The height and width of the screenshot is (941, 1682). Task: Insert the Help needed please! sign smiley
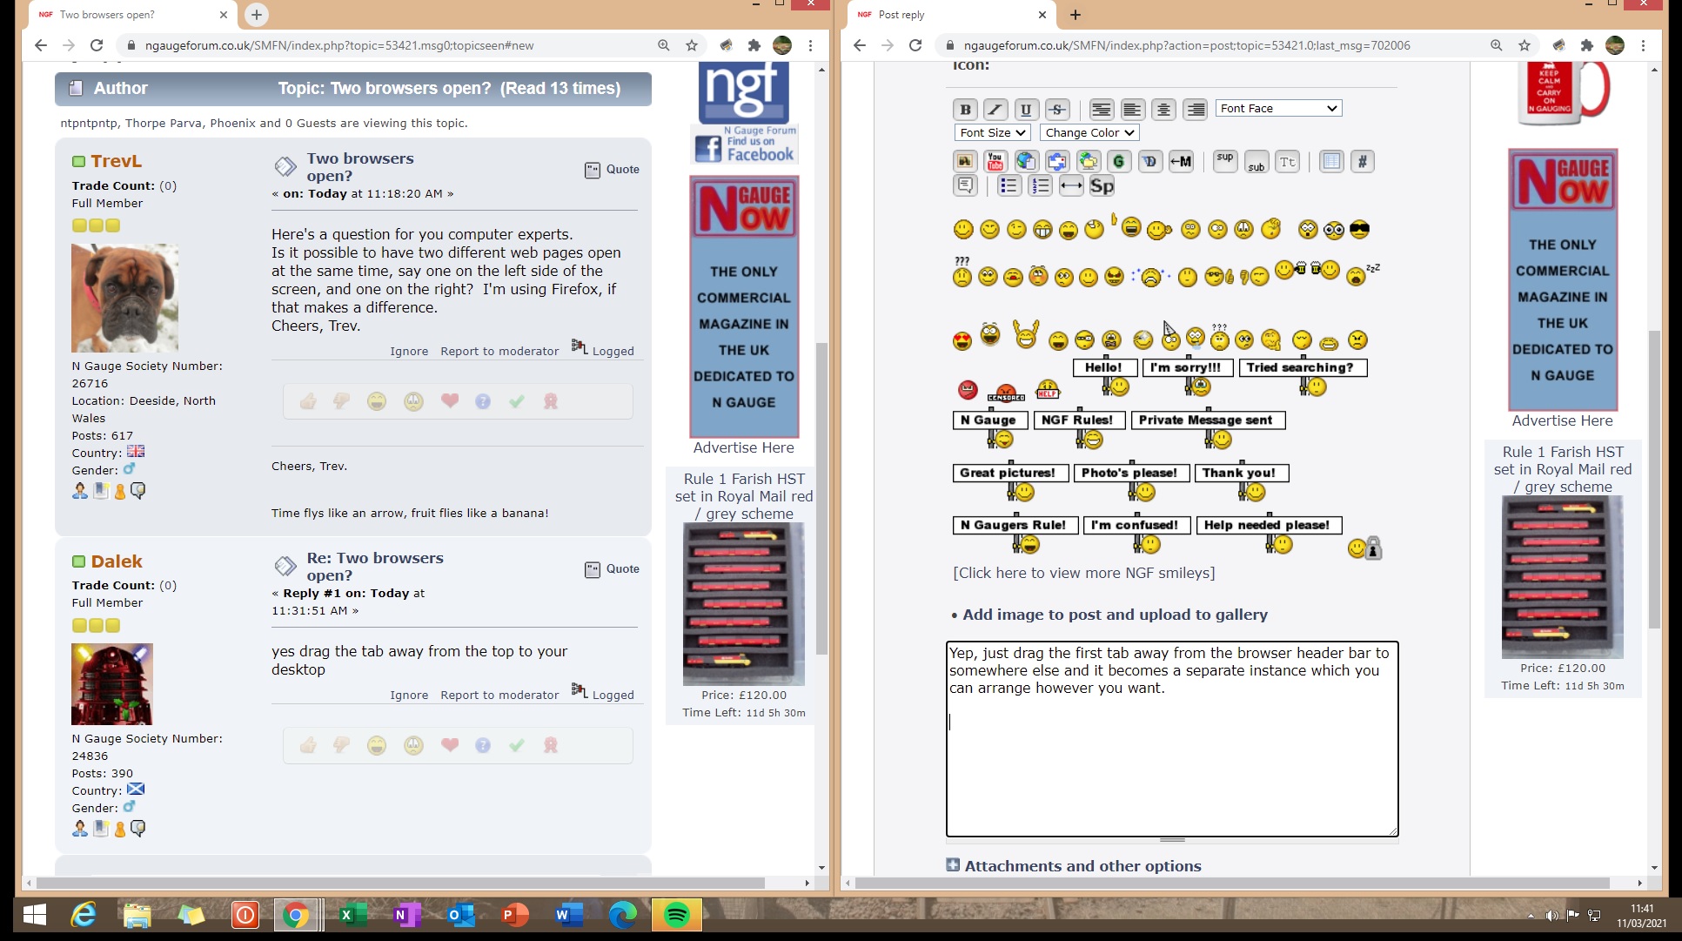[1270, 534]
